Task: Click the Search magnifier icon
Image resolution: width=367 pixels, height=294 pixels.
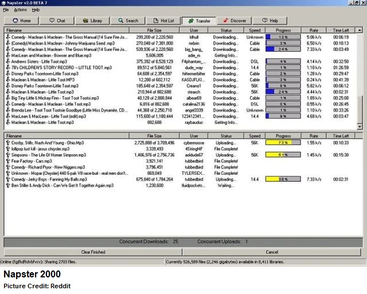Action: coord(120,21)
